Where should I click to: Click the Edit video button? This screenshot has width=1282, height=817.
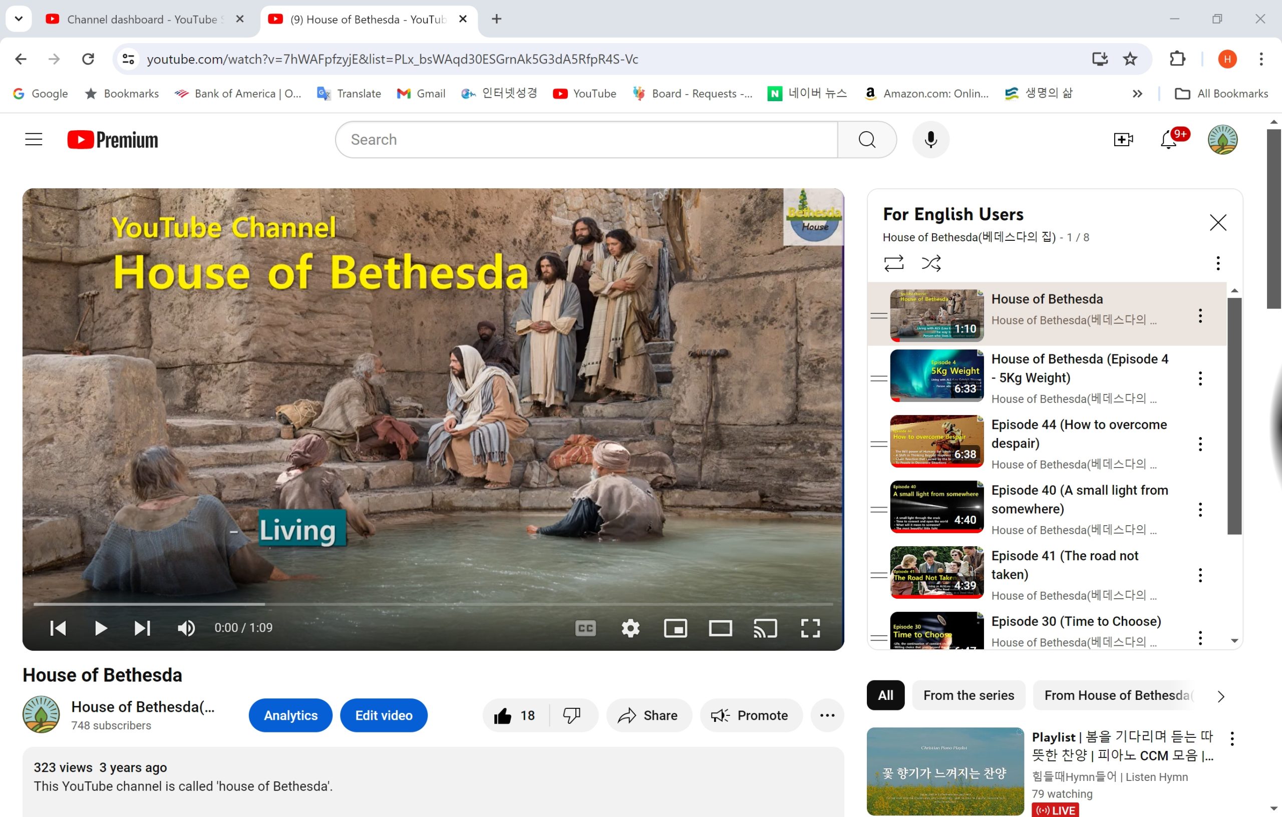[383, 715]
